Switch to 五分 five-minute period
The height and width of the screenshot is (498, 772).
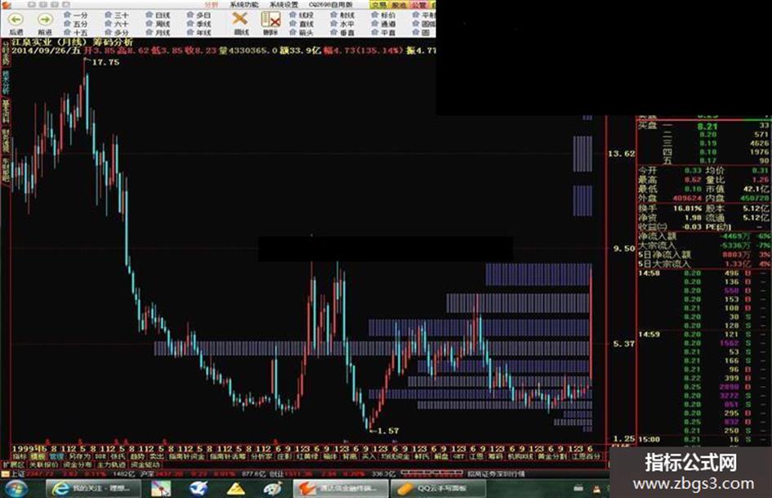click(76, 24)
